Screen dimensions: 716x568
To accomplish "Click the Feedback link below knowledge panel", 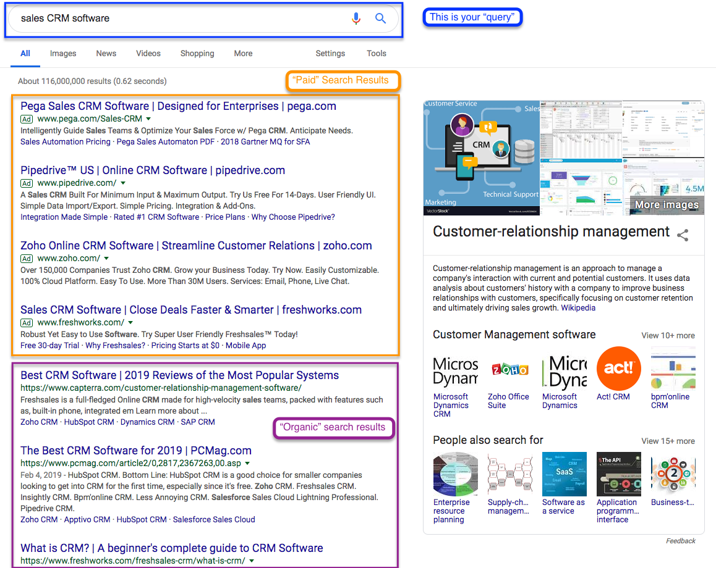I will coord(680,541).
